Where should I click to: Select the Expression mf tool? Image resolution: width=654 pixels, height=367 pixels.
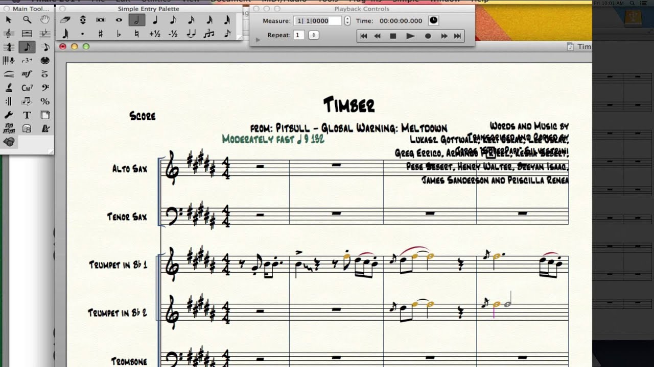coord(27,74)
